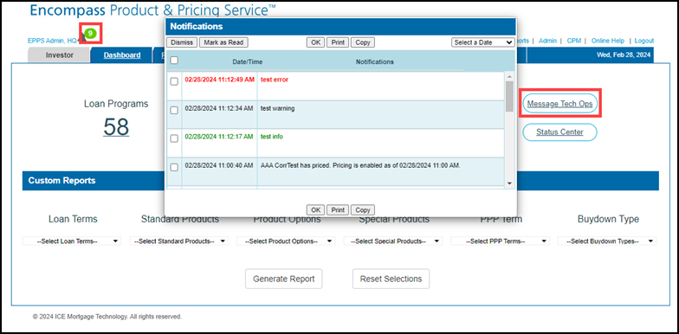This screenshot has height=334, width=679.
Task: Click the notifications scrollbar down arrow
Action: [x=509, y=183]
